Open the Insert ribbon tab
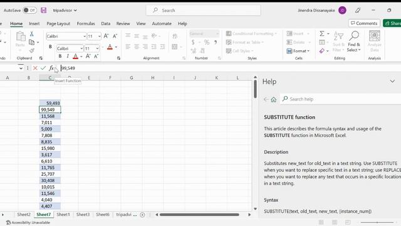 34,24
